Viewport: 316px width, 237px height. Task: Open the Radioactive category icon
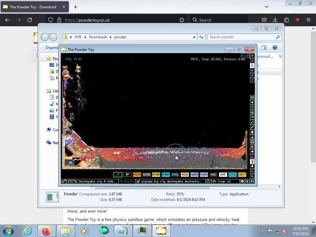252,147
